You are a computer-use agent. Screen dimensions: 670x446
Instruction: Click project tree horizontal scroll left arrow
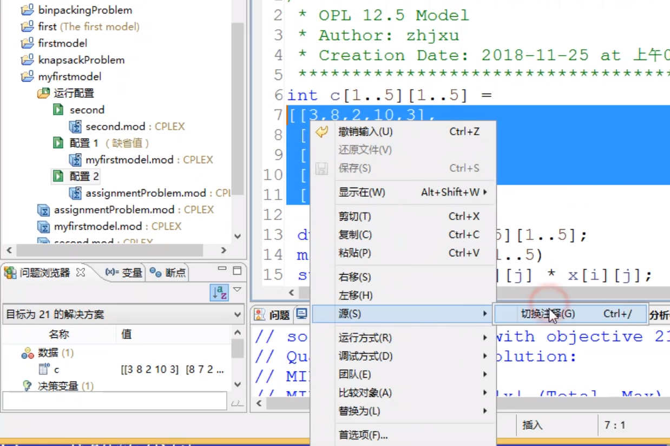[x=8, y=250]
